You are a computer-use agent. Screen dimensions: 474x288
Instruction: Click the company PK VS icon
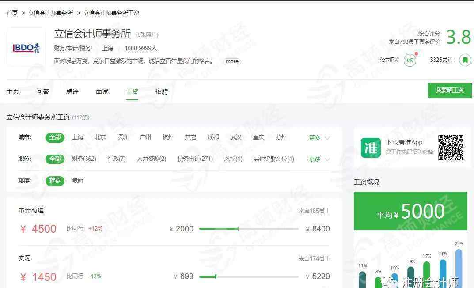[410, 60]
